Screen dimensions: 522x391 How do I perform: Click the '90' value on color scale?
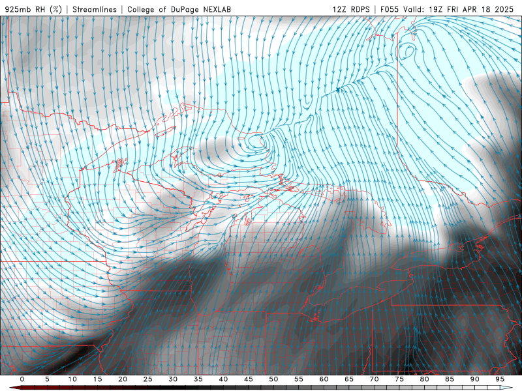[x=474, y=379]
